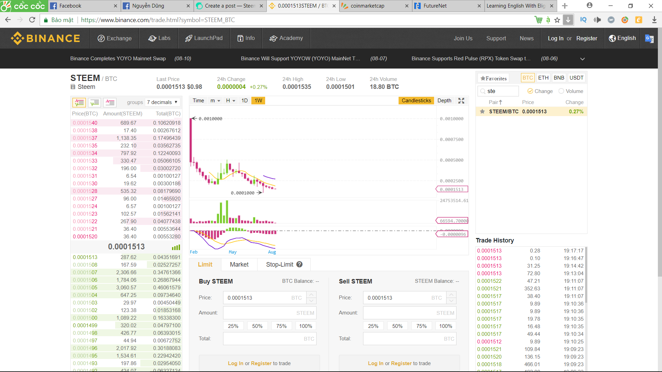Click the Binance logo
The width and height of the screenshot is (662, 372).
click(46, 38)
